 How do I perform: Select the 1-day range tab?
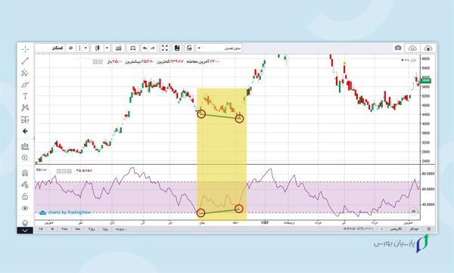pyautogui.click(x=105, y=228)
